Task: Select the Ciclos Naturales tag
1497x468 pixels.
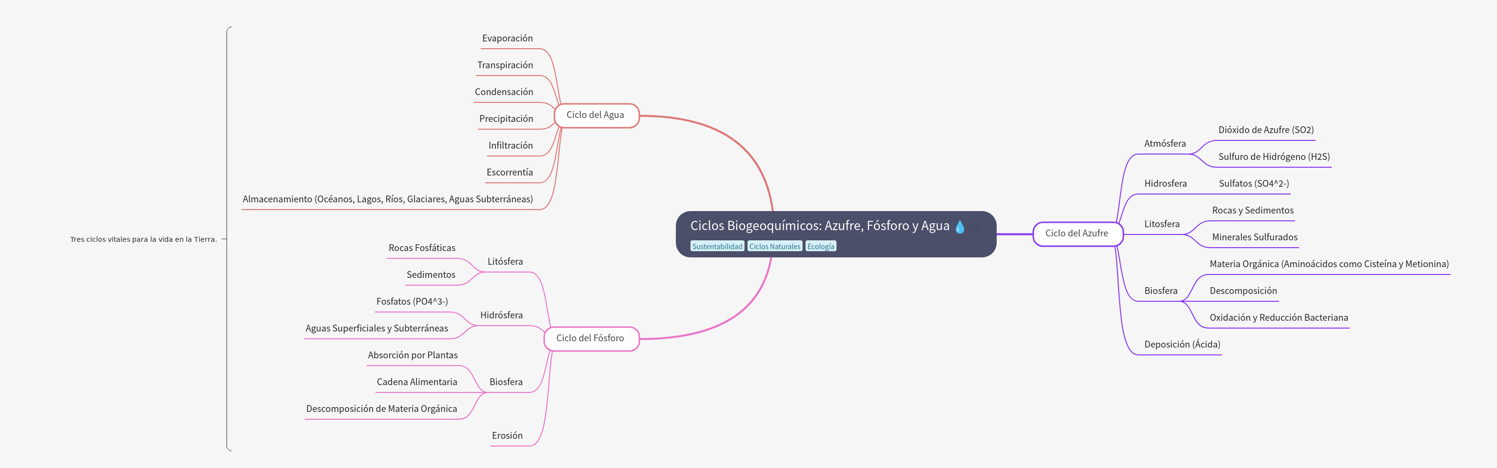Action: pos(774,246)
